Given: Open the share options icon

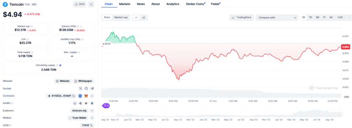Looking at the screenshot, I should click(91, 4).
